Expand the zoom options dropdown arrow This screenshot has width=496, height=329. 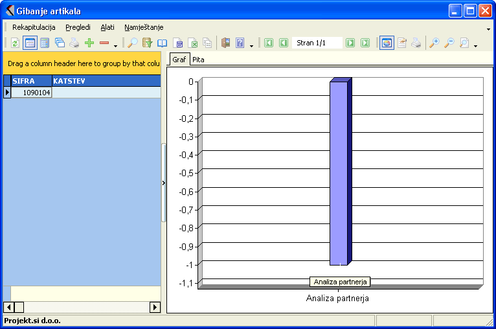click(x=475, y=46)
